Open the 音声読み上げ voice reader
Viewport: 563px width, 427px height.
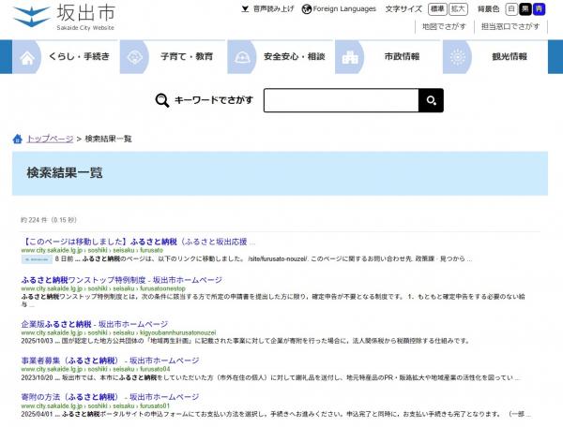coord(267,9)
